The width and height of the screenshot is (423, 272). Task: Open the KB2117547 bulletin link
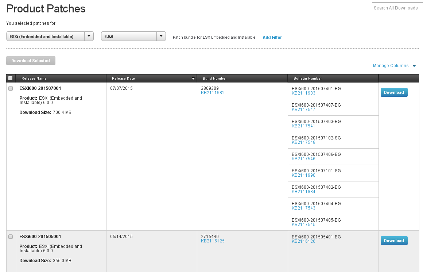tap(303, 110)
